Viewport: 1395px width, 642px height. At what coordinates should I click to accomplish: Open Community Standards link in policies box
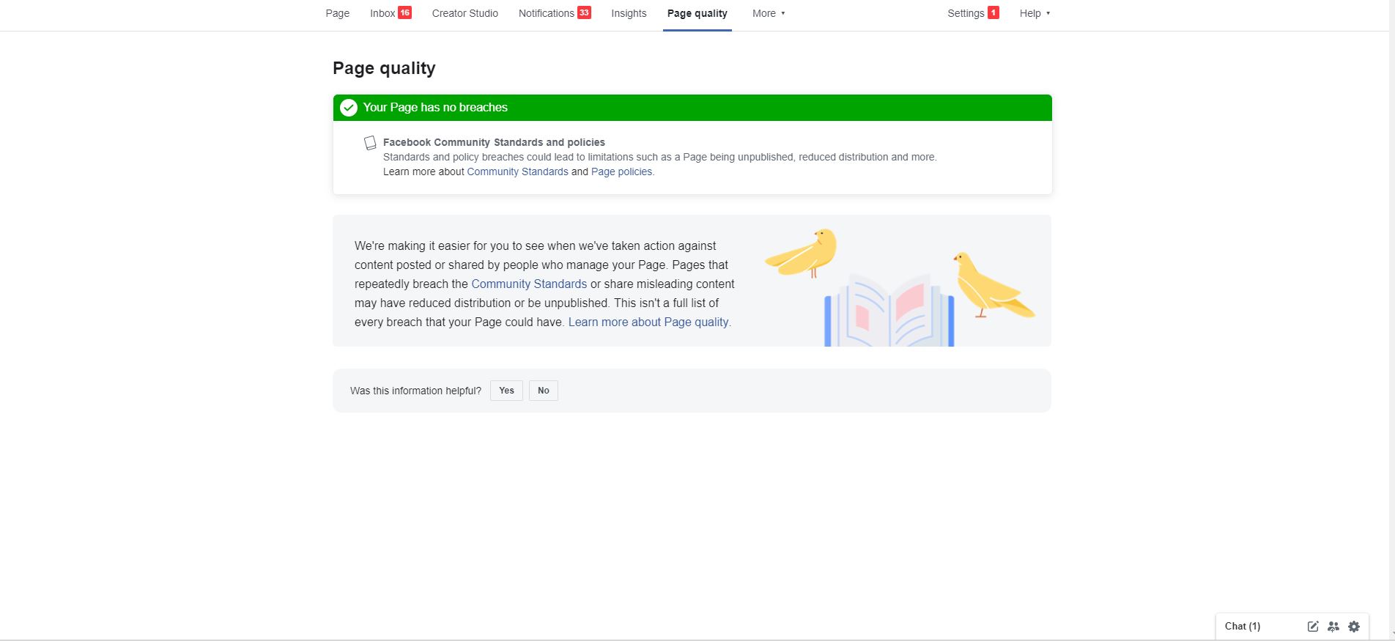pos(518,171)
